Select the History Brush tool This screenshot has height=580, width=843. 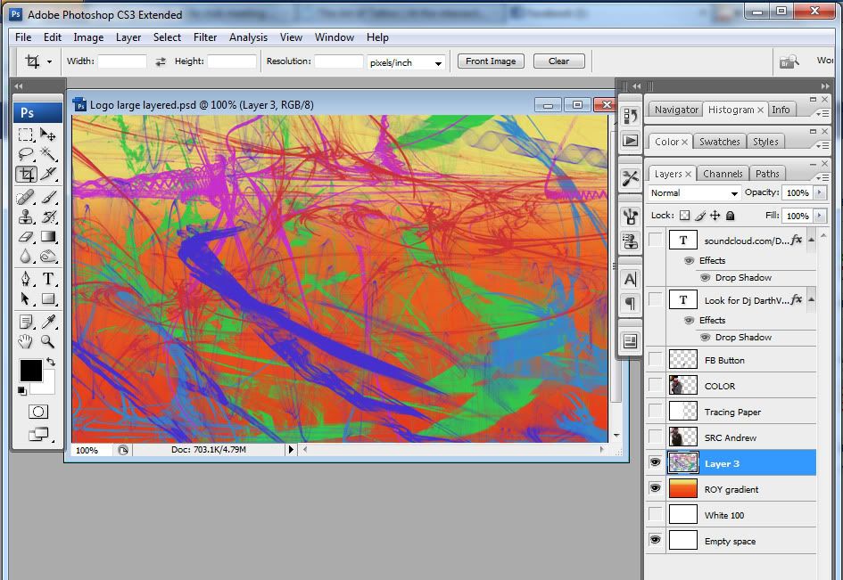click(48, 217)
